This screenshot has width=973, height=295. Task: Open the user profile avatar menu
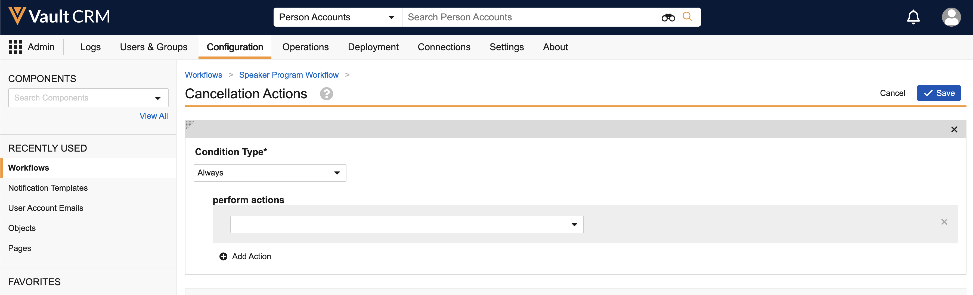pyautogui.click(x=951, y=17)
